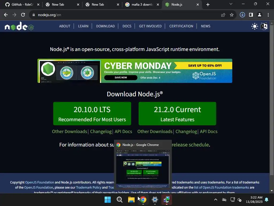Open the notifications bell icon

[267, 200]
